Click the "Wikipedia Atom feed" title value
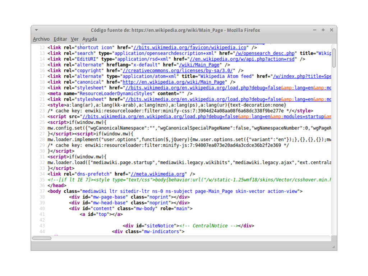The height and width of the screenshot is (276, 368). [x=226, y=76]
